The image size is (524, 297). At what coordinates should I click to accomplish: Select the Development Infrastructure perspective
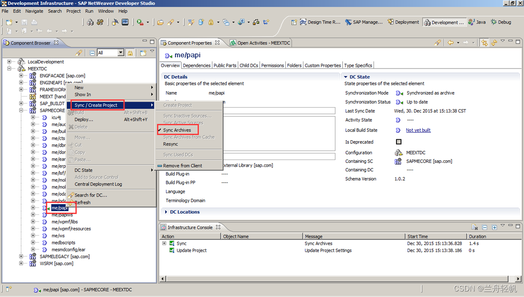point(444,23)
